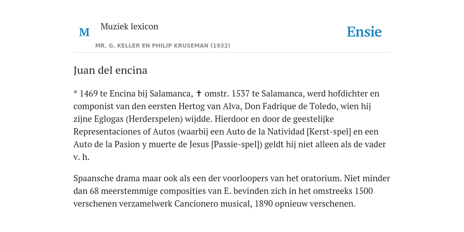Click the authors line Keller en Kruseman
464x232 pixels.
pos(163,46)
